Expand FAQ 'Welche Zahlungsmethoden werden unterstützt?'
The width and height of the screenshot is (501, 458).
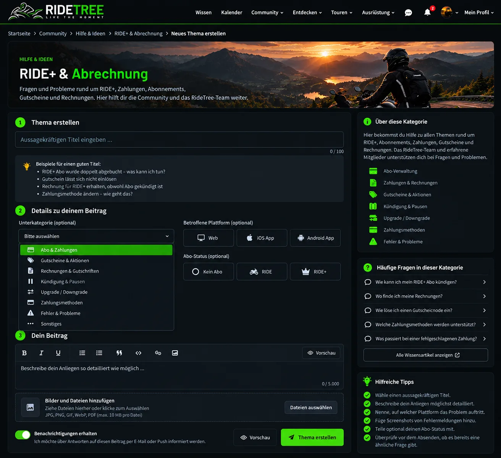[x=426, y=324]
